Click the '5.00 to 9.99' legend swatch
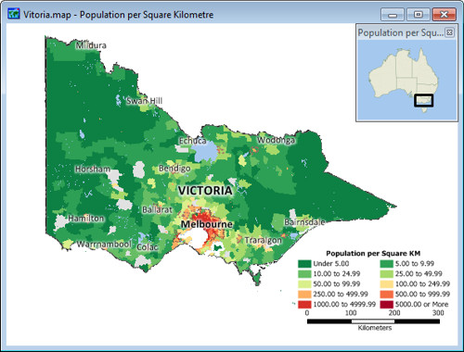 coord(386,264)
